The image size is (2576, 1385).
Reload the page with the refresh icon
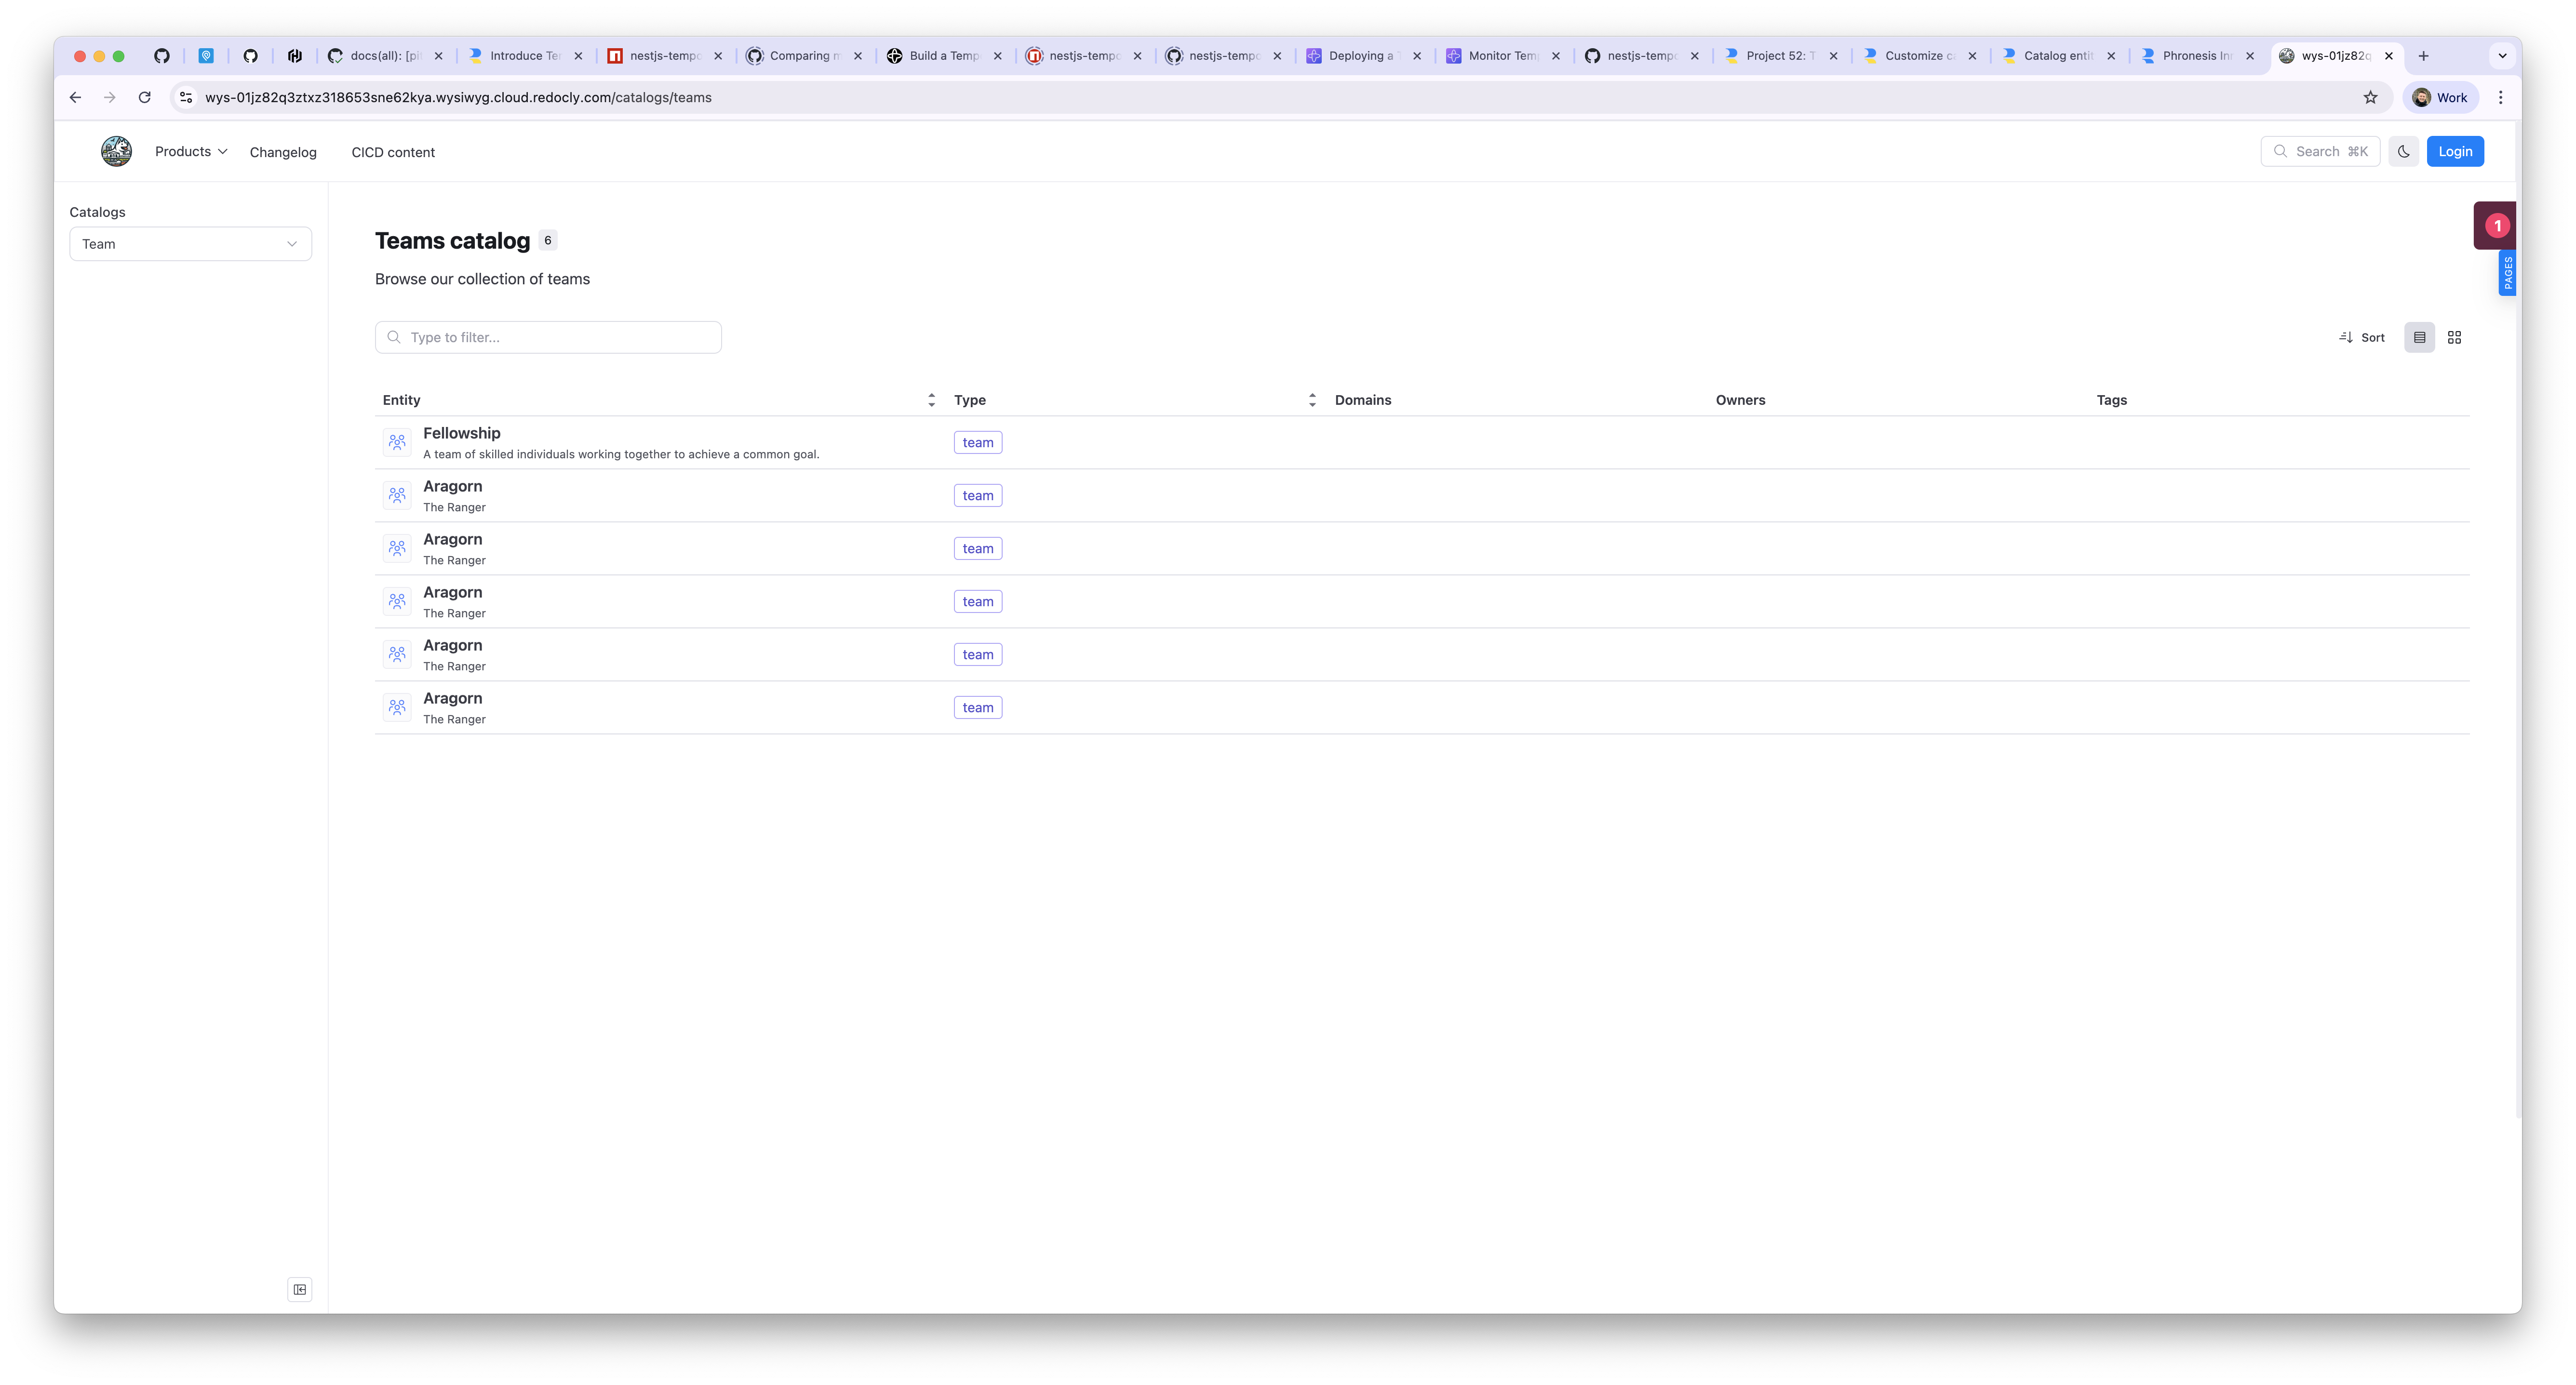(x=145, y=97)
